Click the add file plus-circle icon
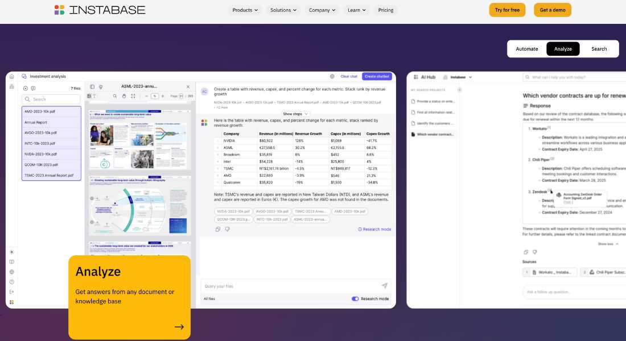Screen dimensions: 626x341 pyautogui.click(x=26, y=88)
